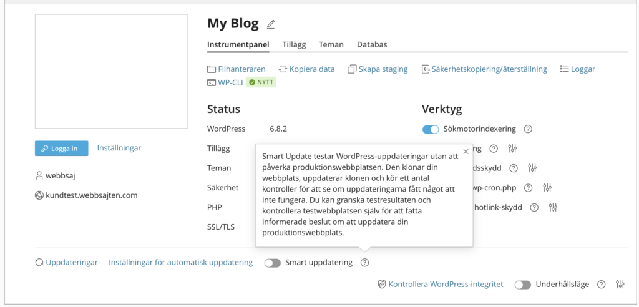Launch WP-CLI terminal link
The width and height of the screenshot is (639, 307).
[225, 83]
